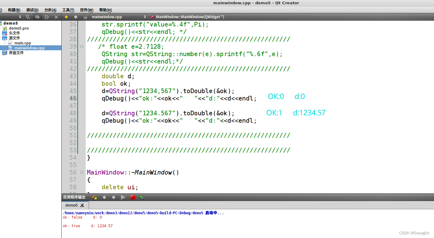Viewport: 434px width, 238px height.
Task: Close the demo5 output tab
Action: pos(82,205)
